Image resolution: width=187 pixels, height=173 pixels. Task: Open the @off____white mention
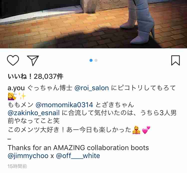click(x=78, y=156)
